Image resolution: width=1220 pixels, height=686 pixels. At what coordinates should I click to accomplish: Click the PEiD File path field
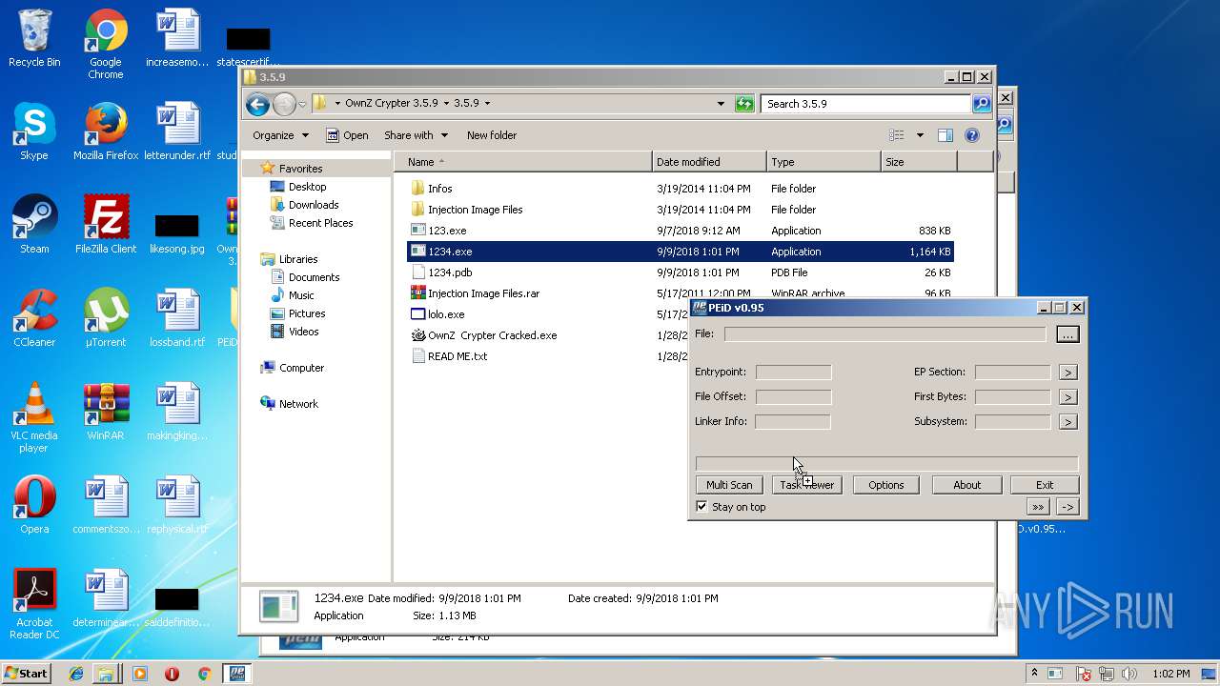click(885, 334)
